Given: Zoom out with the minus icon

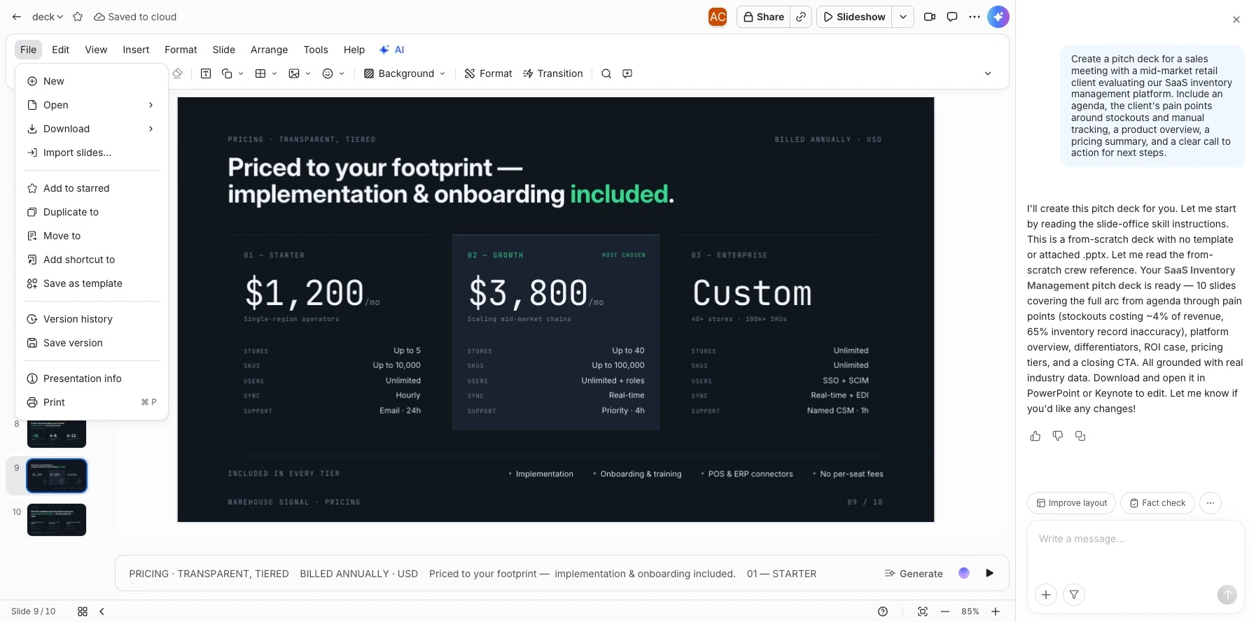Looking at the screenshot, I should (x=945, y=612).
